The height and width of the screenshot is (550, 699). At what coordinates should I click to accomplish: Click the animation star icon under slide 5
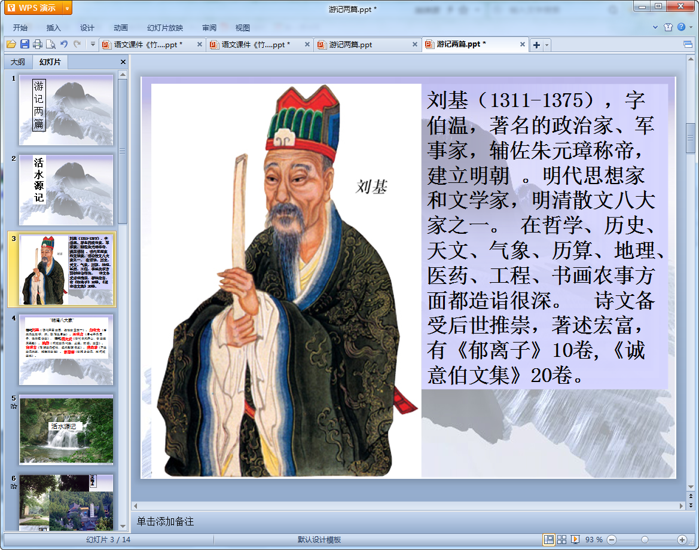pyautogui.click(x=14, y=407)
